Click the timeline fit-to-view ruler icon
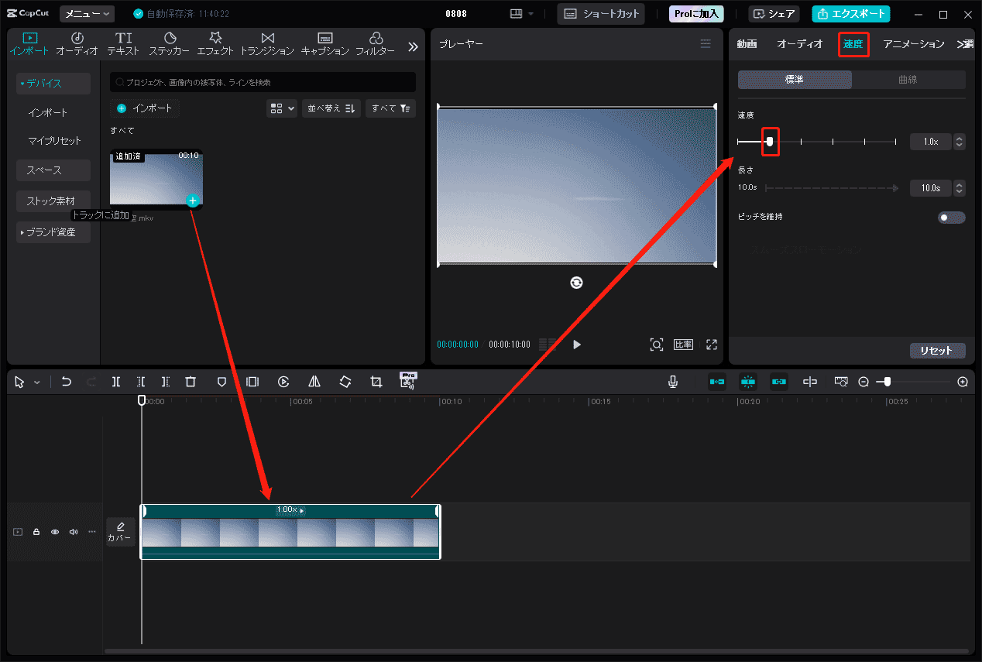Screen dimensions: 982x662 click(x=841, y=382)
